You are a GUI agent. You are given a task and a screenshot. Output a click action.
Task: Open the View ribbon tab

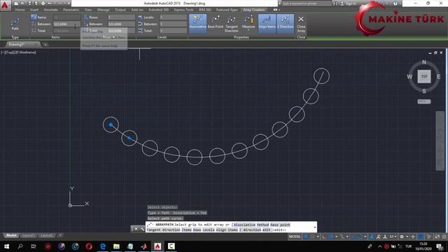[x=88, y=10]
